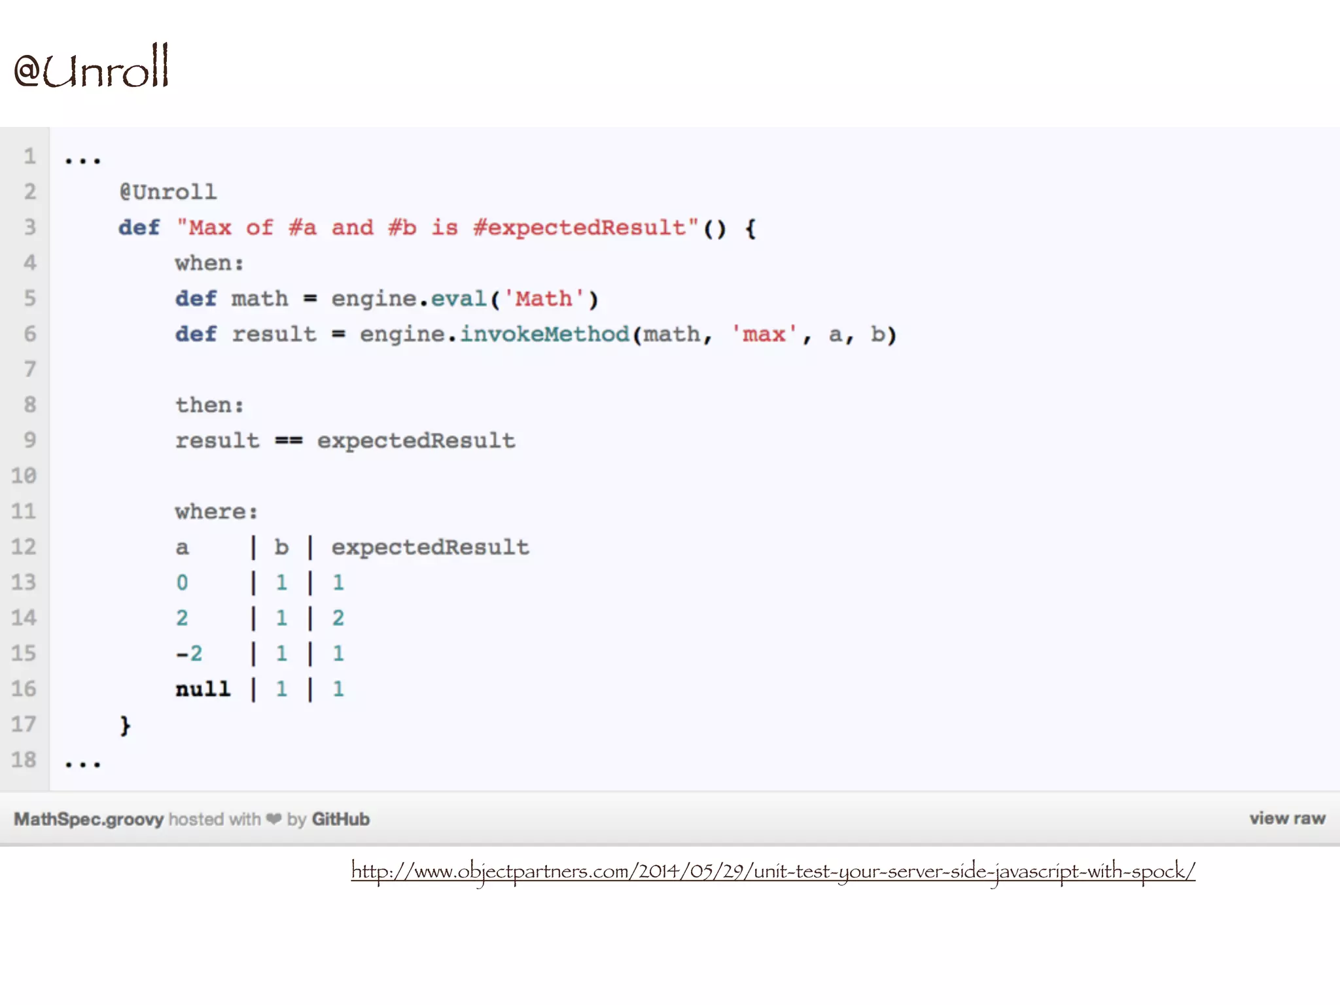Click the closing brace on line 17
Screen dimensions: 1340x1005
125,725
